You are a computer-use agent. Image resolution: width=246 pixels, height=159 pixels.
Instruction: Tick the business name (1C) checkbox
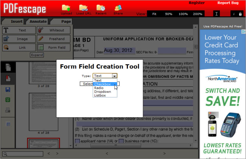pos(121,141)
